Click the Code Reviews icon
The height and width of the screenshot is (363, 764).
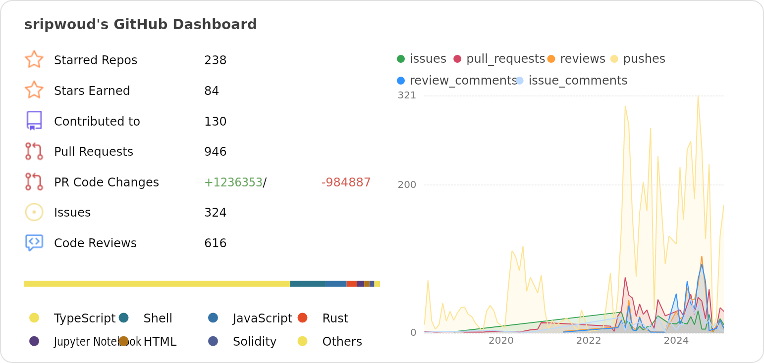[x=34, y=243]
